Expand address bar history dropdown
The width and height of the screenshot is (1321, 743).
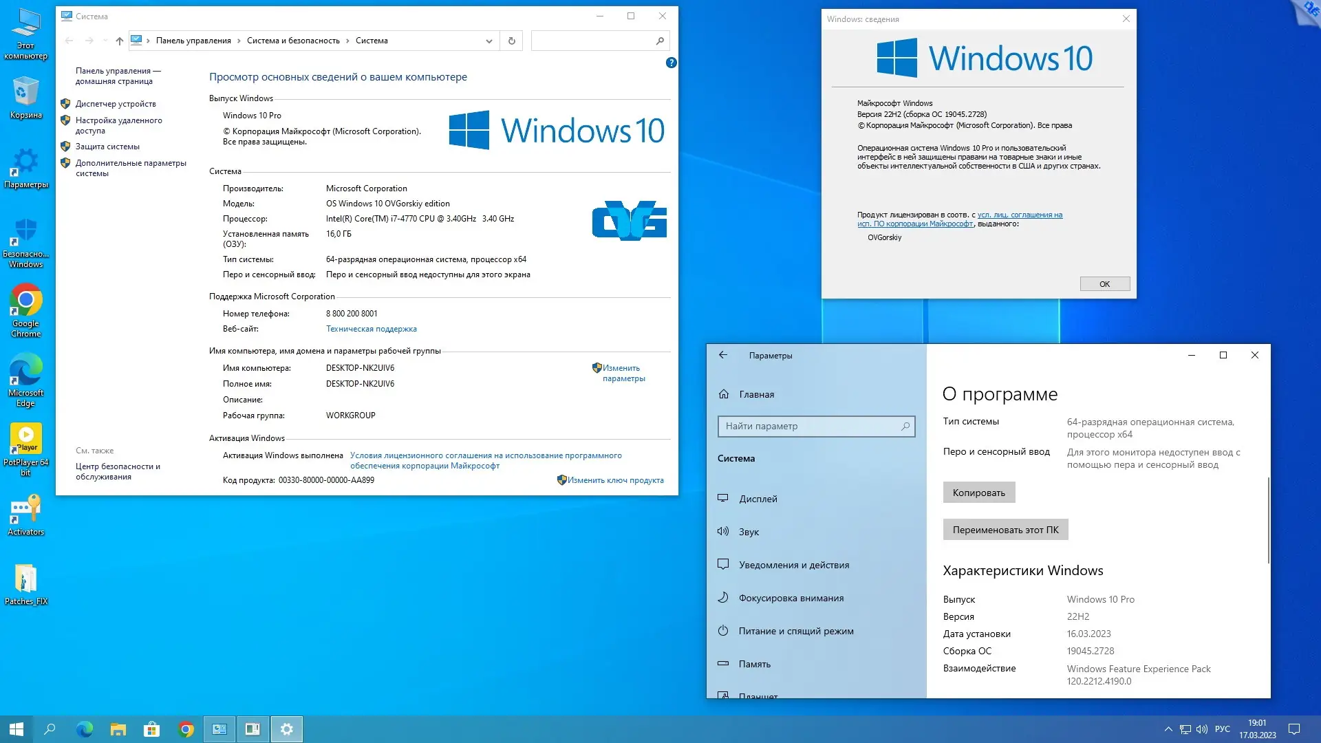click(x=489, y=41)
